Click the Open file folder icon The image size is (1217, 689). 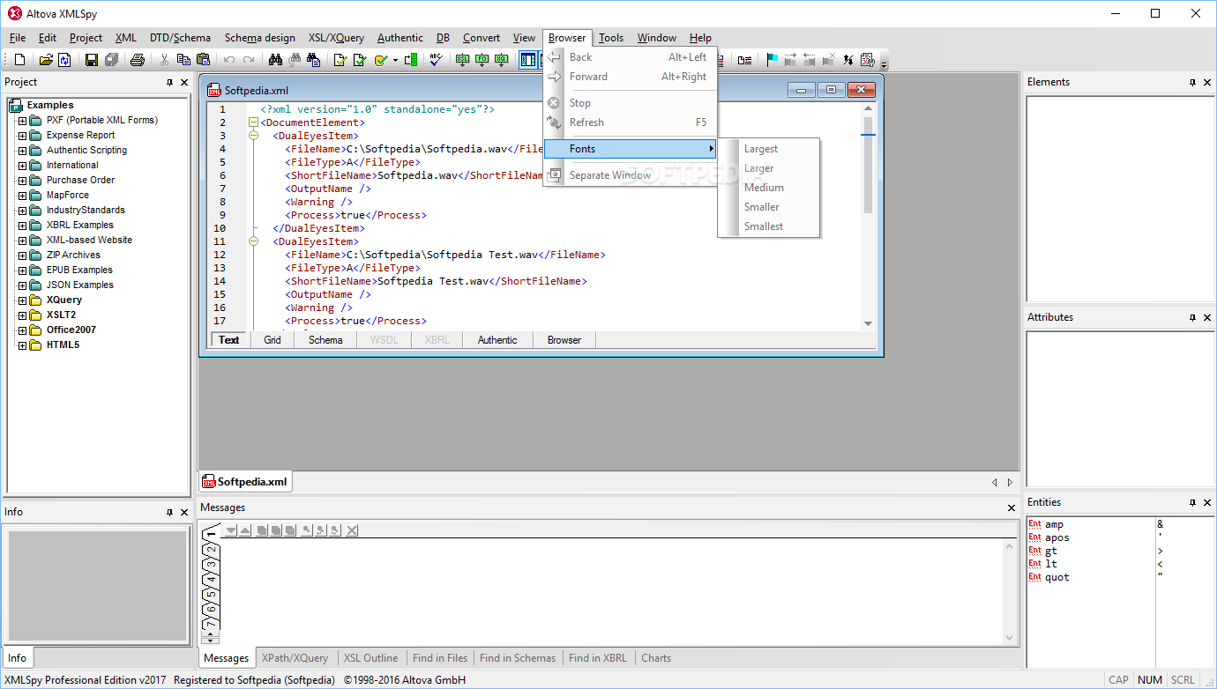click(46, 60)
